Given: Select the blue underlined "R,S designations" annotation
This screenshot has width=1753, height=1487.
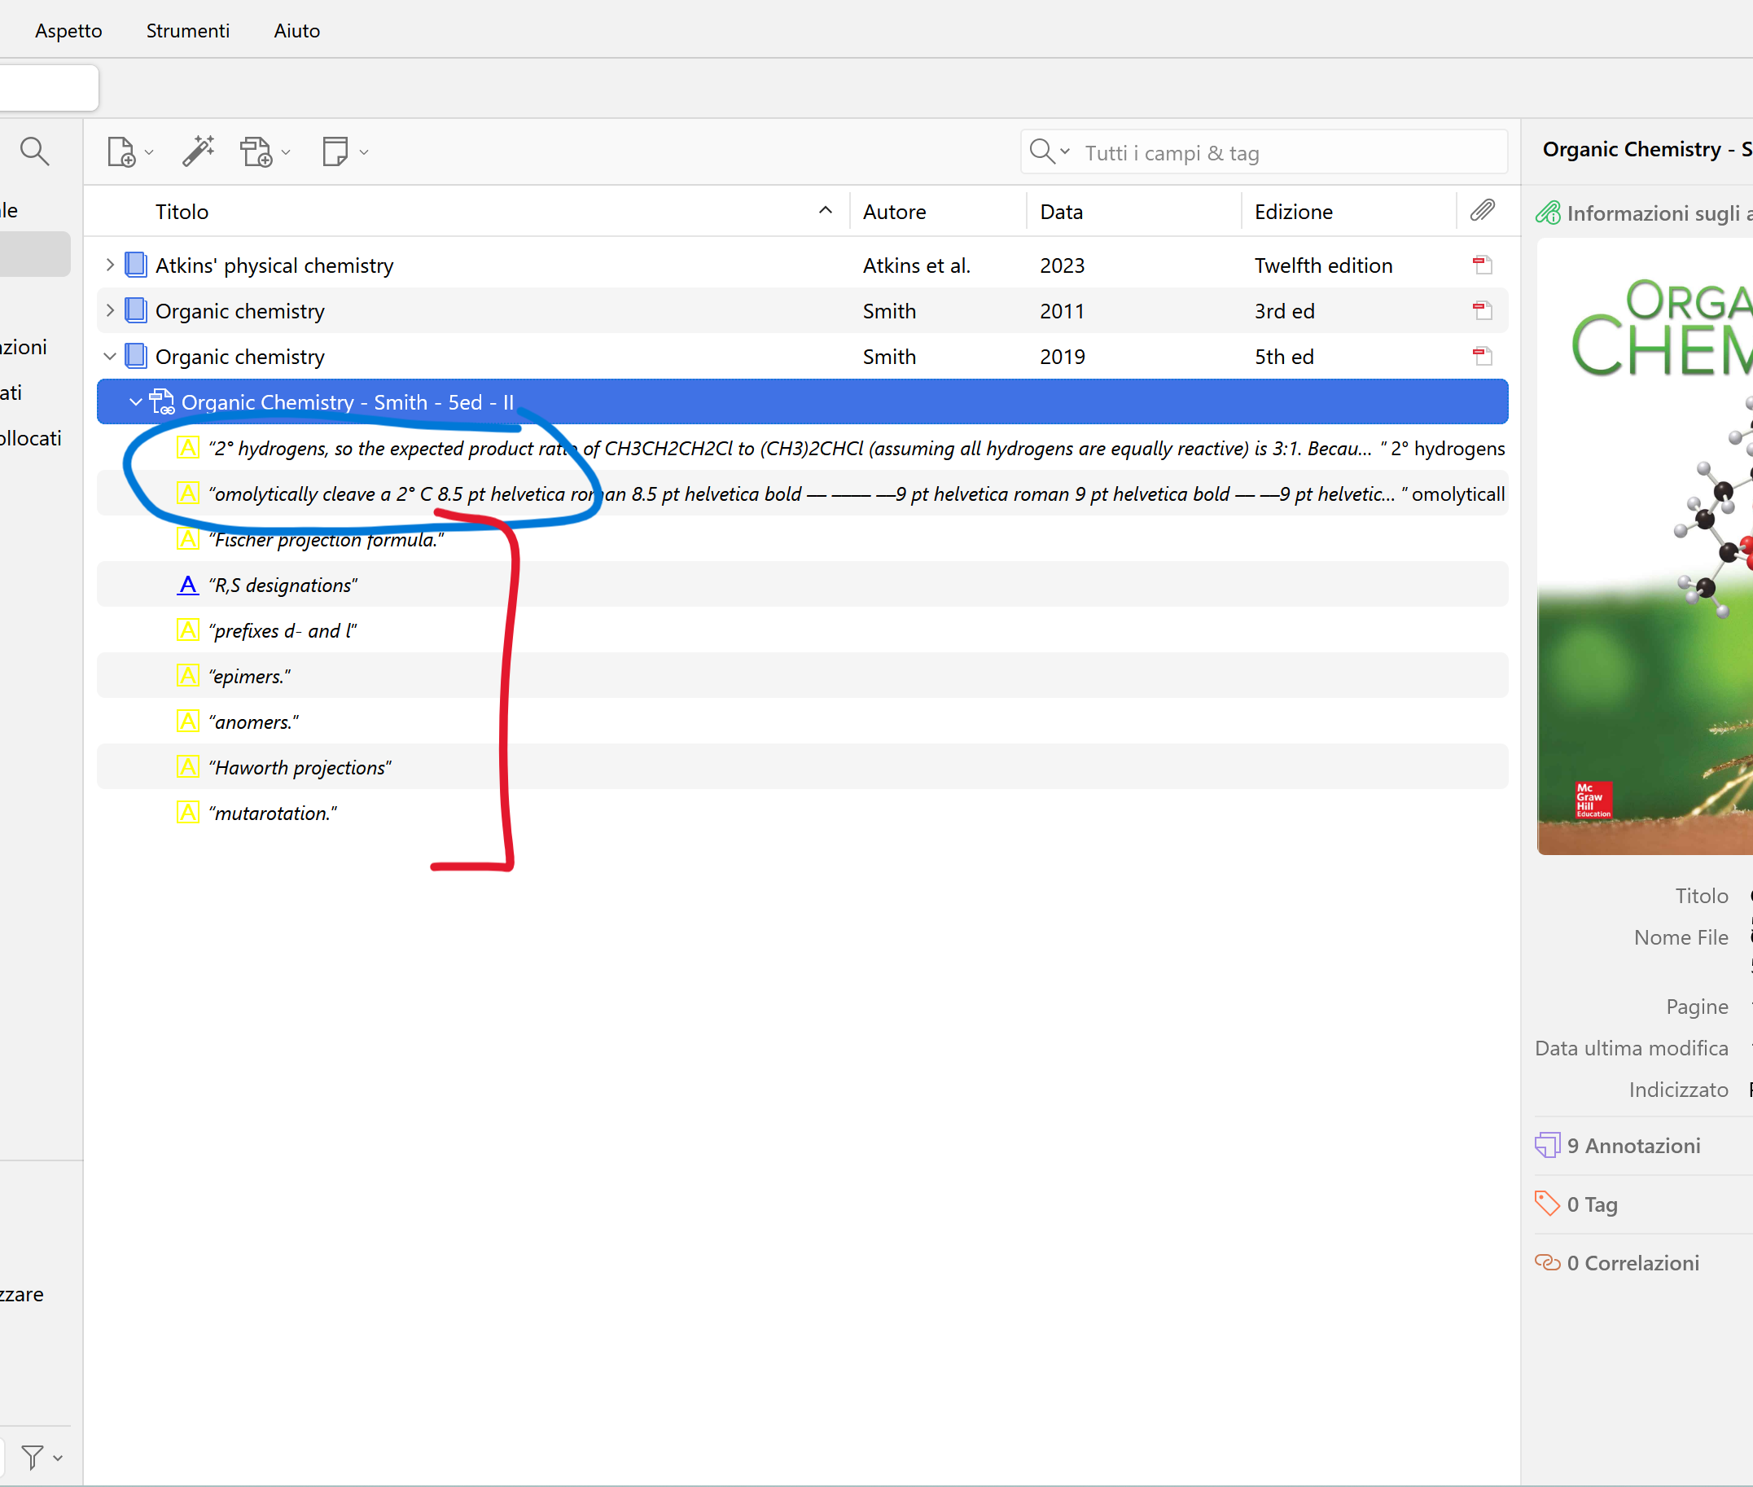Looking at the screenshot, I should coord(283,585).
